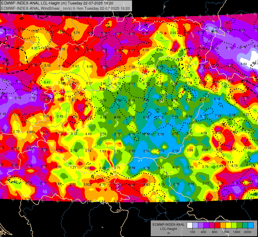Click legend title "LCL-Height"

coord(169,229)
